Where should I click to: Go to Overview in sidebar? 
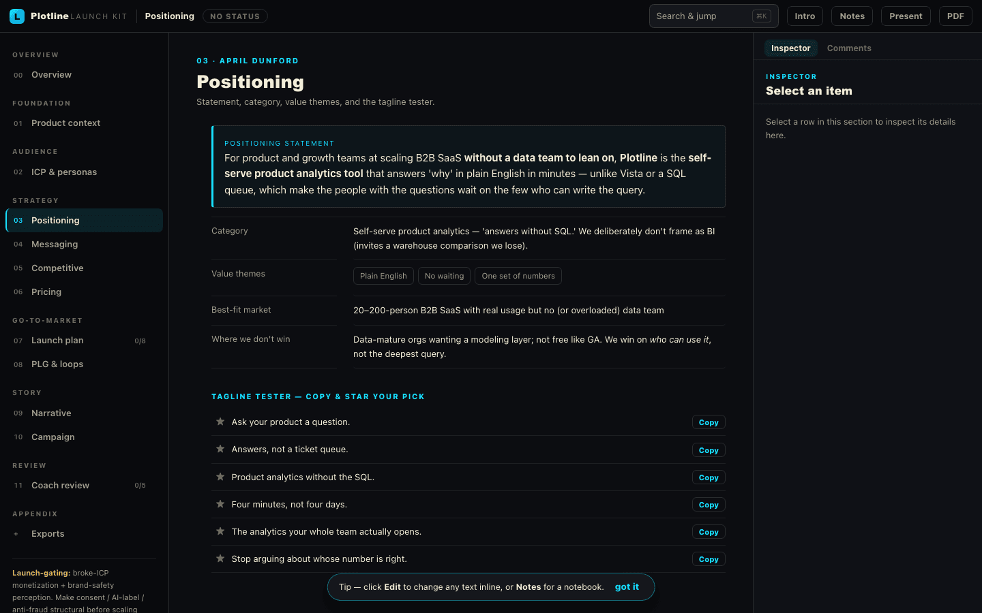tap(84, 75)
